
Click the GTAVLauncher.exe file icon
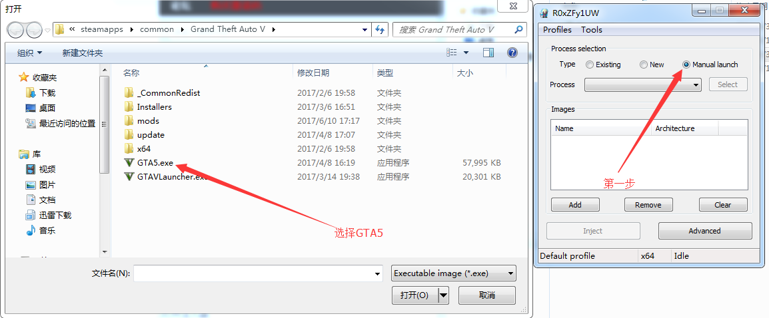tap(129, 177)
